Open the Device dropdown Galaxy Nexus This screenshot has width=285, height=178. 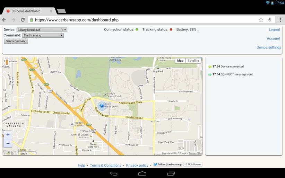(x=42, y=30)
